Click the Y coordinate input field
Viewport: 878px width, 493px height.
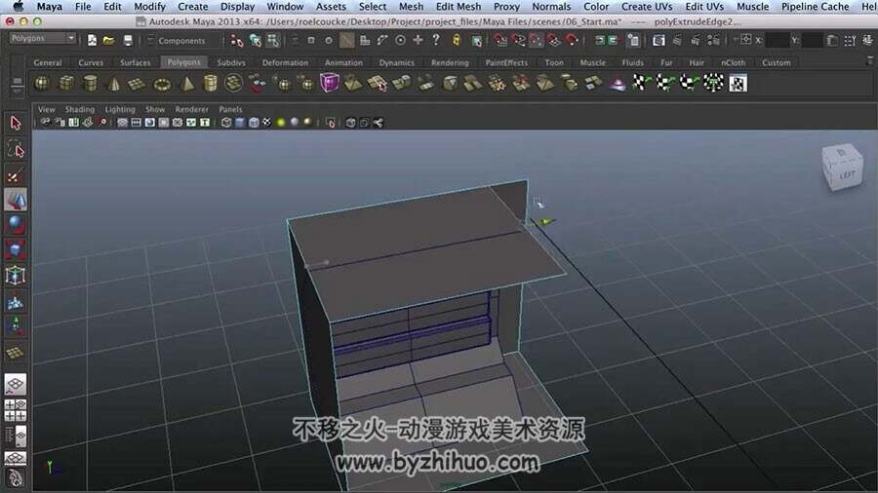[812, 40]
